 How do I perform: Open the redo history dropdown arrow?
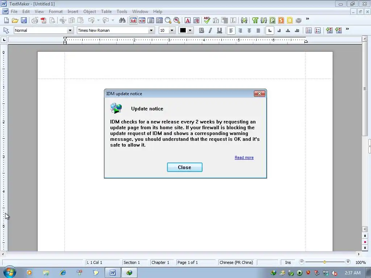point(113,20)
